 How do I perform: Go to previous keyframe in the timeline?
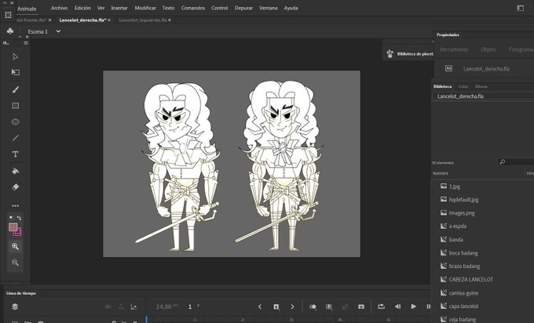[x=260, y=307]
